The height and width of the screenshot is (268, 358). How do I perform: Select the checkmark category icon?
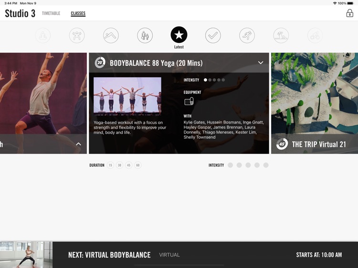coord(213,36)
